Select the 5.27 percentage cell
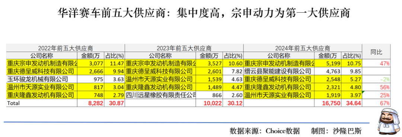The image size is (402, 137). point(351,79)
